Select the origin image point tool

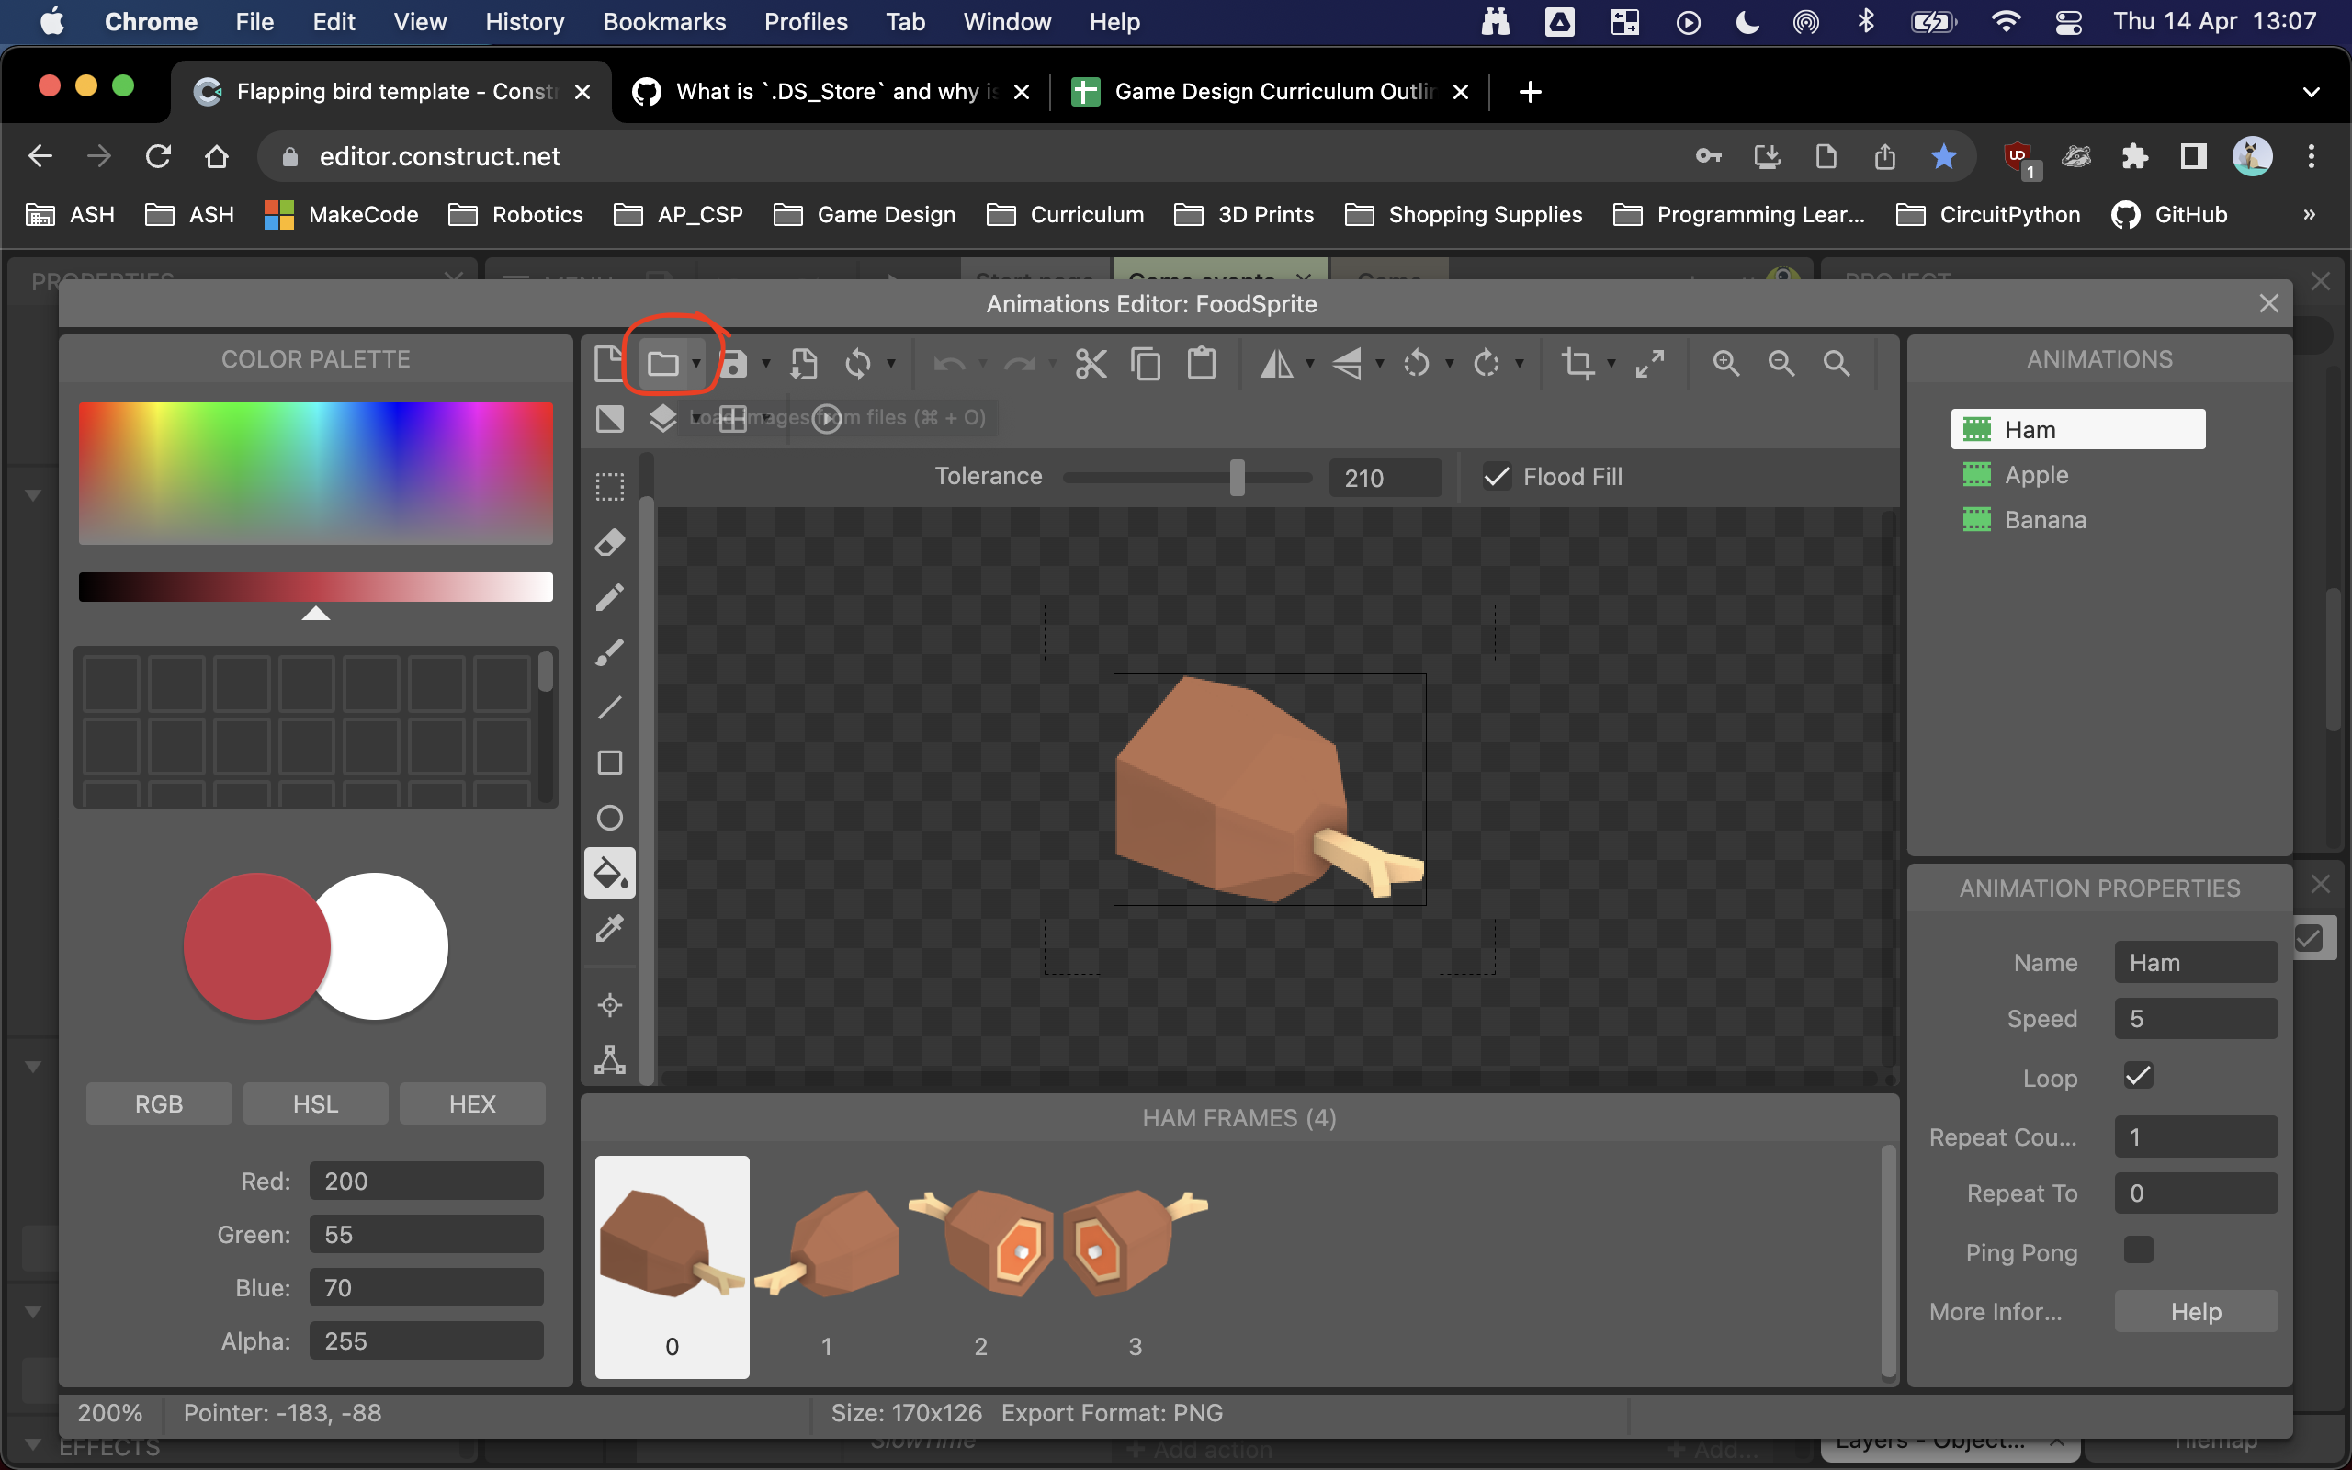(x=609, y=1004)
